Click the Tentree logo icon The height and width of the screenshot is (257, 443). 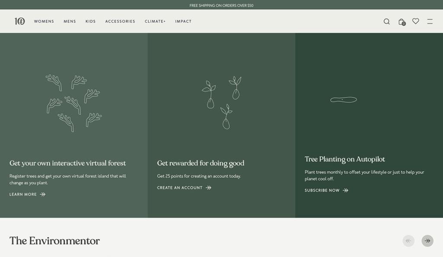pyautogui.click(x=19, y=21)
